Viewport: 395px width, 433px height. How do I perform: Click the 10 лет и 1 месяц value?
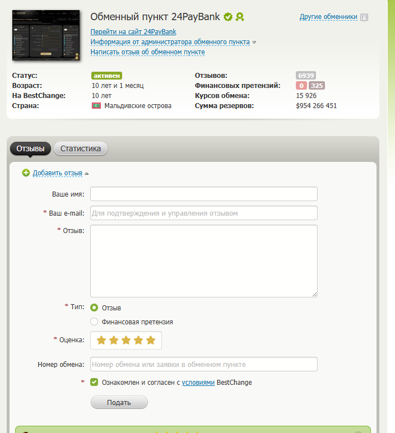(x=118, y=86)
